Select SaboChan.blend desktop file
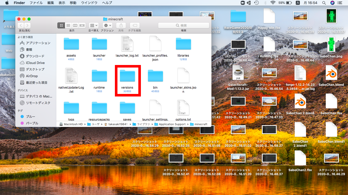The height and width of the screenshot is (195, 348). click(331, 73)
